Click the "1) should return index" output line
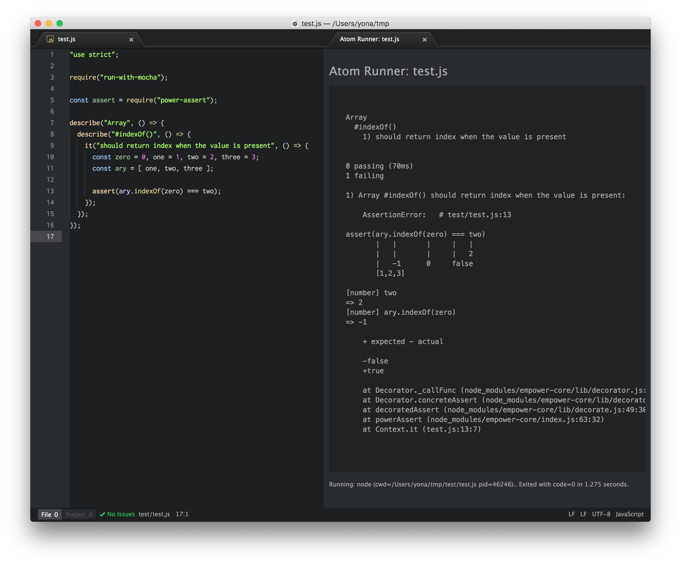This screenshot has height=565, width=681. (x=464, y=137)
